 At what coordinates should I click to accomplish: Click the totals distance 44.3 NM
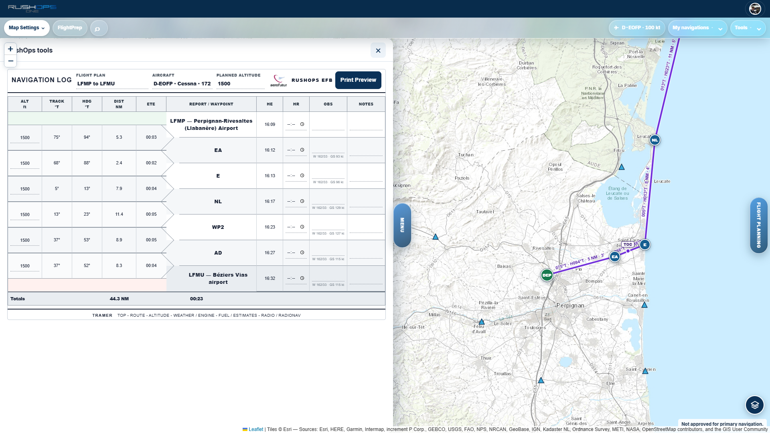point(119,299)
